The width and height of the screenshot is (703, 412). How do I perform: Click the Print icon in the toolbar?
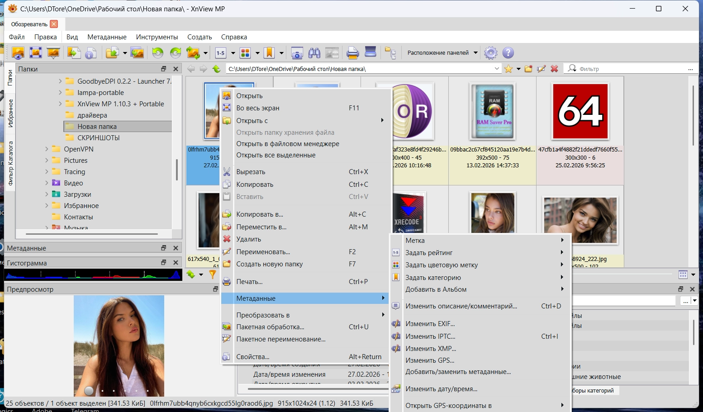coord(352,53)
